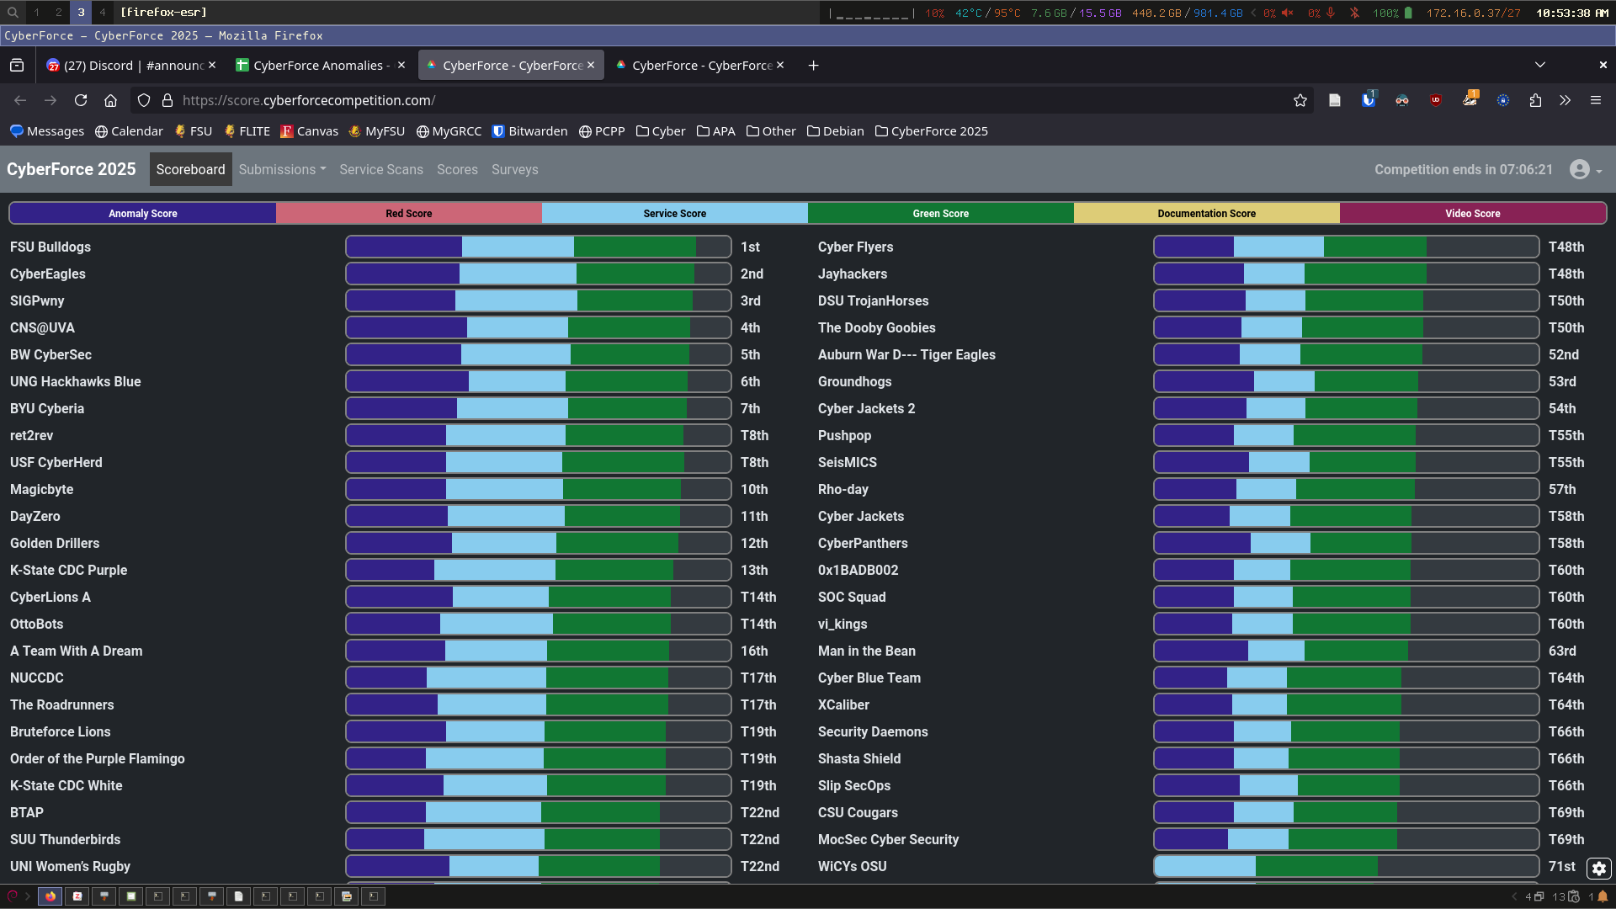Image resolution: width=1616 pixels, height=909 pixels.
Task: Click the home icon in toolbar
Action: (110, 100)
